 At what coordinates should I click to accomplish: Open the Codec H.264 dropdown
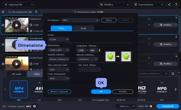59,39
